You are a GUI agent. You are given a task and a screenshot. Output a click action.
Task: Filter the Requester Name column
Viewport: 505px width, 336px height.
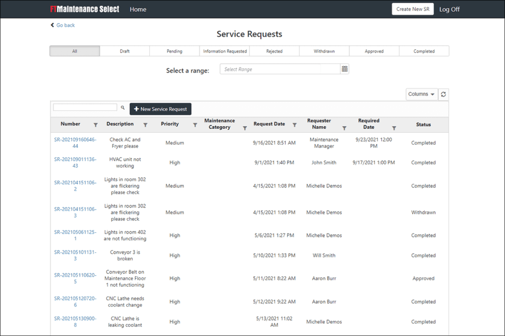[x=344, y=128]
